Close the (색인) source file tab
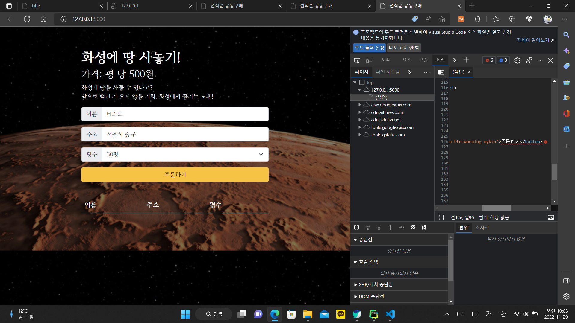Viewport: 575px width, 323px height. [x=469, y=72]
